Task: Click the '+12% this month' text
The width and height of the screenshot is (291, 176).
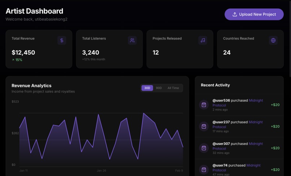Action: point(94,59)
